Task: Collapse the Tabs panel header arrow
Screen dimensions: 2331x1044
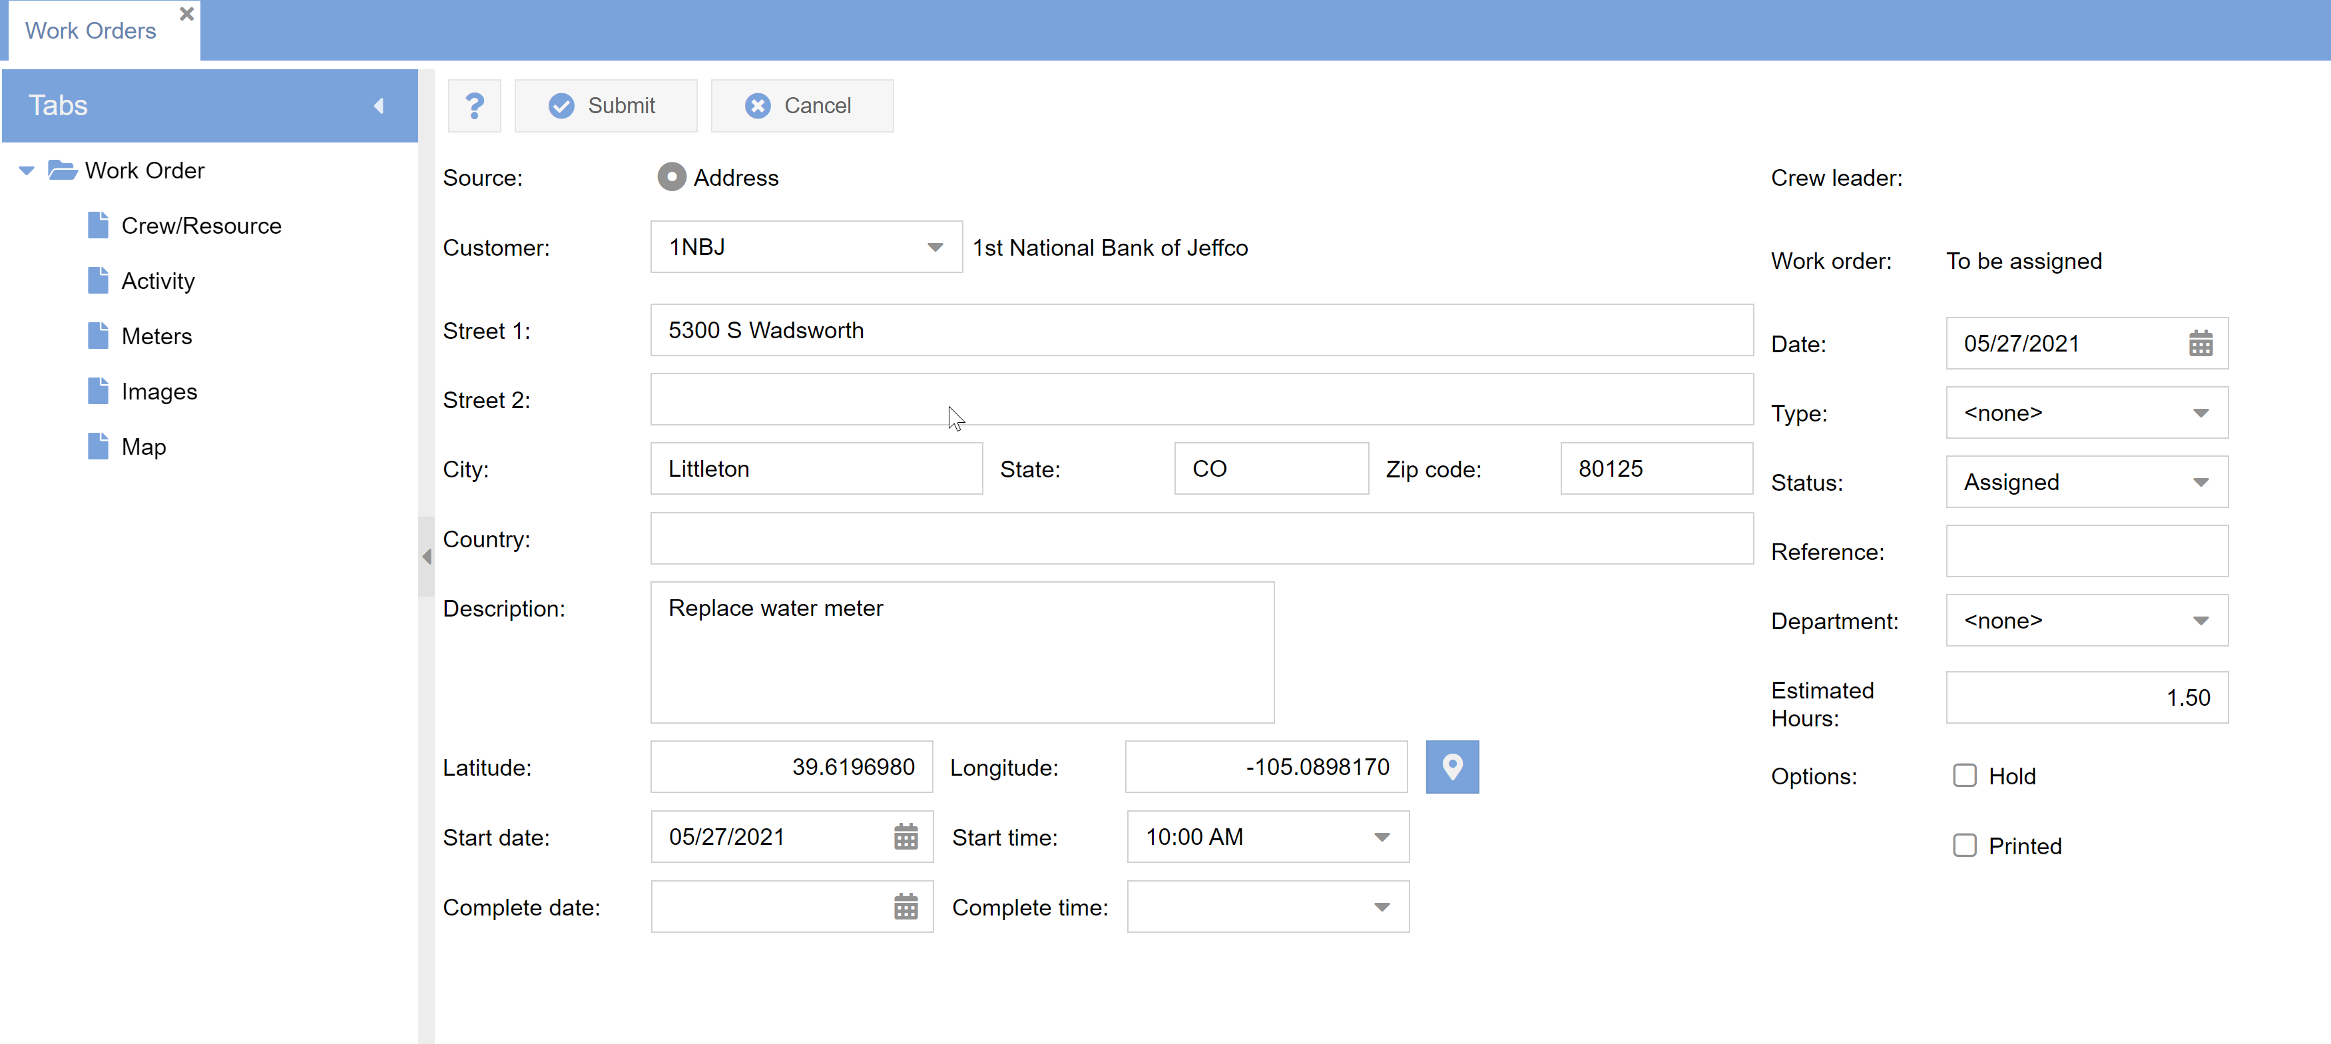Action: tap(379, 106)
